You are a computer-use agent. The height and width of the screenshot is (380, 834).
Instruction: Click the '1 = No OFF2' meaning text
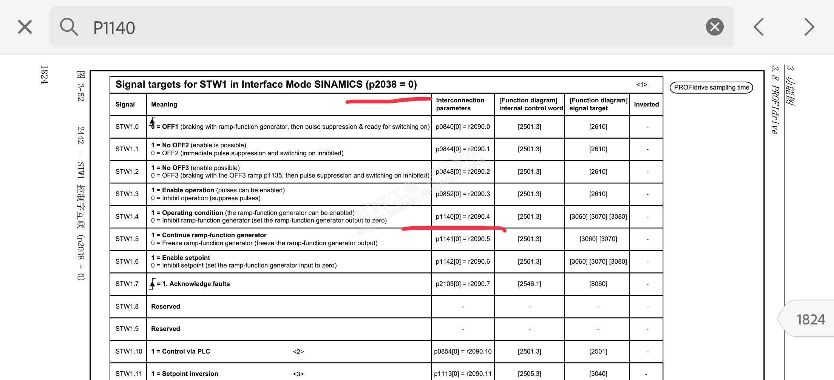170,145
